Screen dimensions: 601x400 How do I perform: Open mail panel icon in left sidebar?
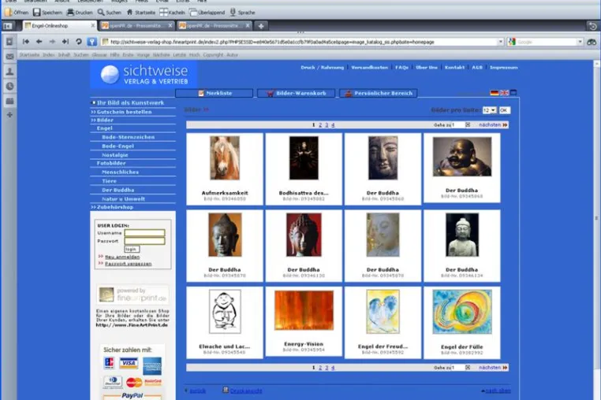(x=10, y=57)
